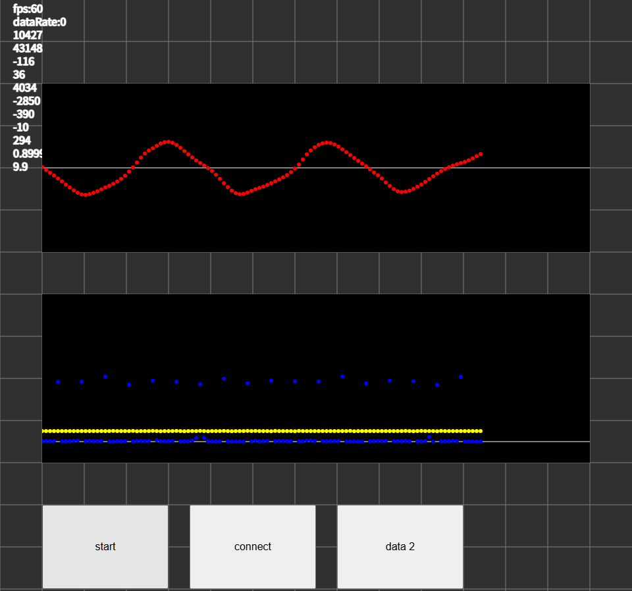Click the dataRate:0 label
Screen dimensions: 632x591
[x=39, y=22]
